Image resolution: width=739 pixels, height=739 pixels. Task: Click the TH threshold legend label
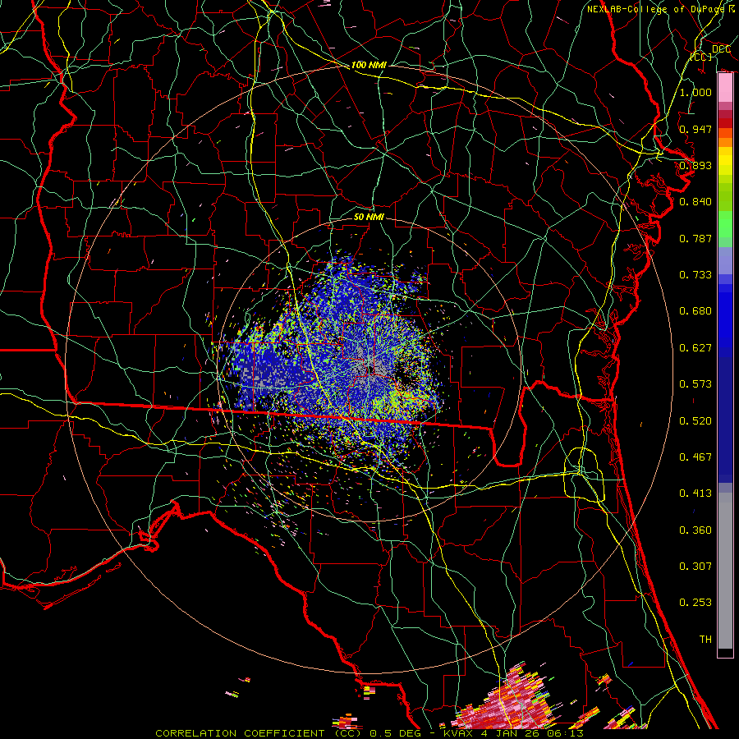[705, 640]
